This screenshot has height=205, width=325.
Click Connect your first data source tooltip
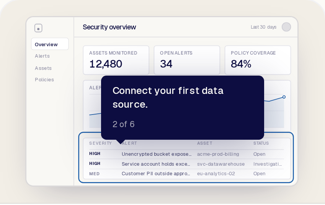(x=182, y=107)
